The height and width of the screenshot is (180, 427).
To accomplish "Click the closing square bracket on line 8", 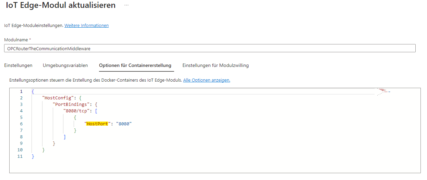I will pos(65,137).
